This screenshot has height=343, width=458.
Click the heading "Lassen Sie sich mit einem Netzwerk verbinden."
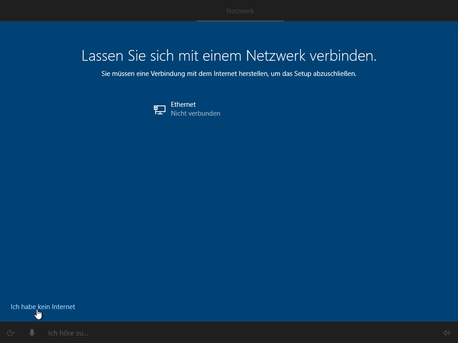229,55
